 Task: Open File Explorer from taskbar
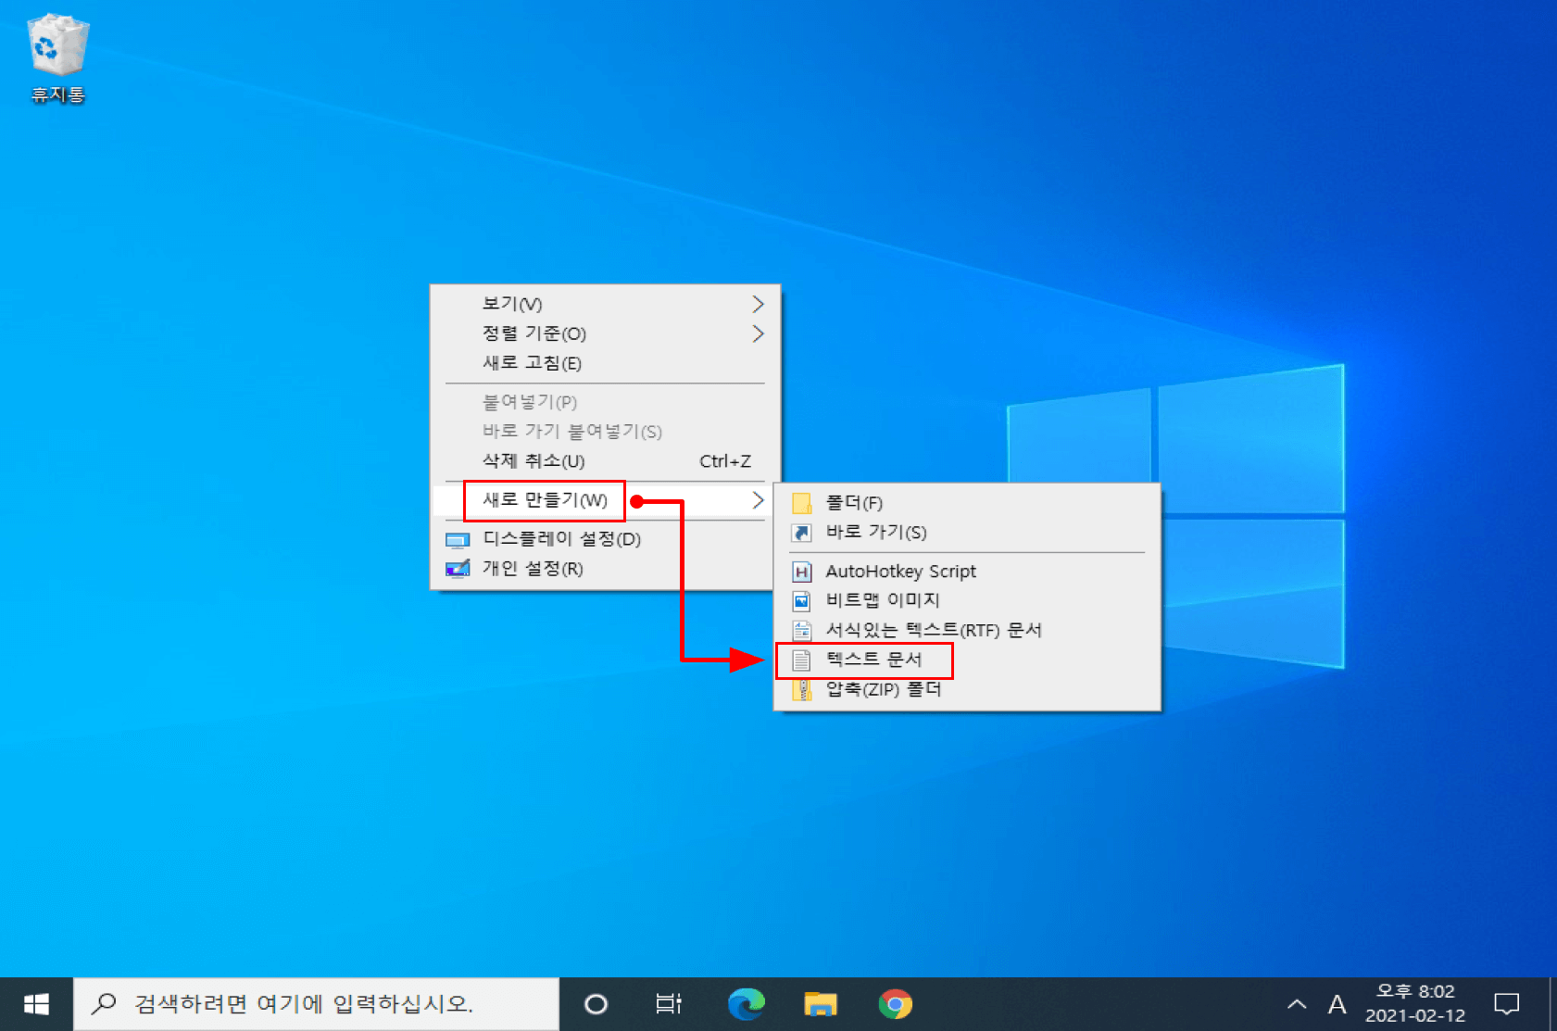click(x=821, y=1004)
